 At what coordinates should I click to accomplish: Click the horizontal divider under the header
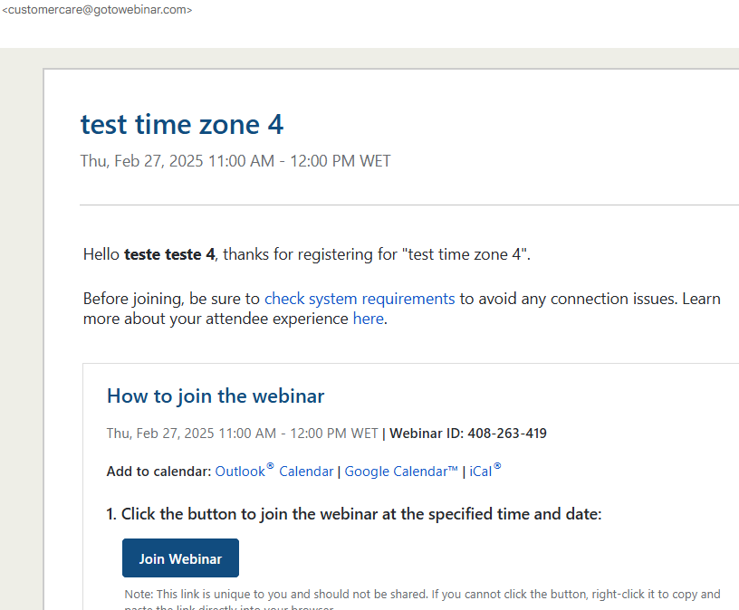tap(408, 205)
